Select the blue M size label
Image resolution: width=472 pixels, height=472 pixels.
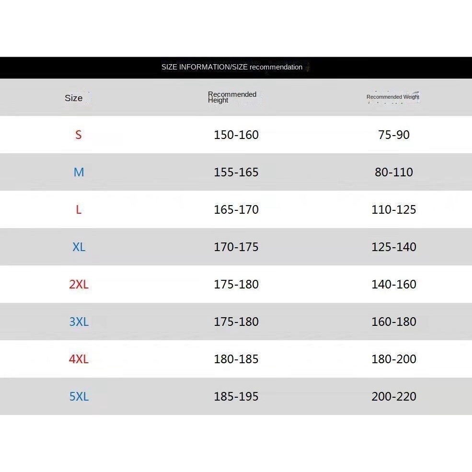click(x=79, y=172)
